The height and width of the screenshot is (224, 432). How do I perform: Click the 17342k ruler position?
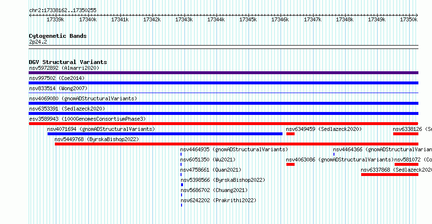(x=152, y=19)
